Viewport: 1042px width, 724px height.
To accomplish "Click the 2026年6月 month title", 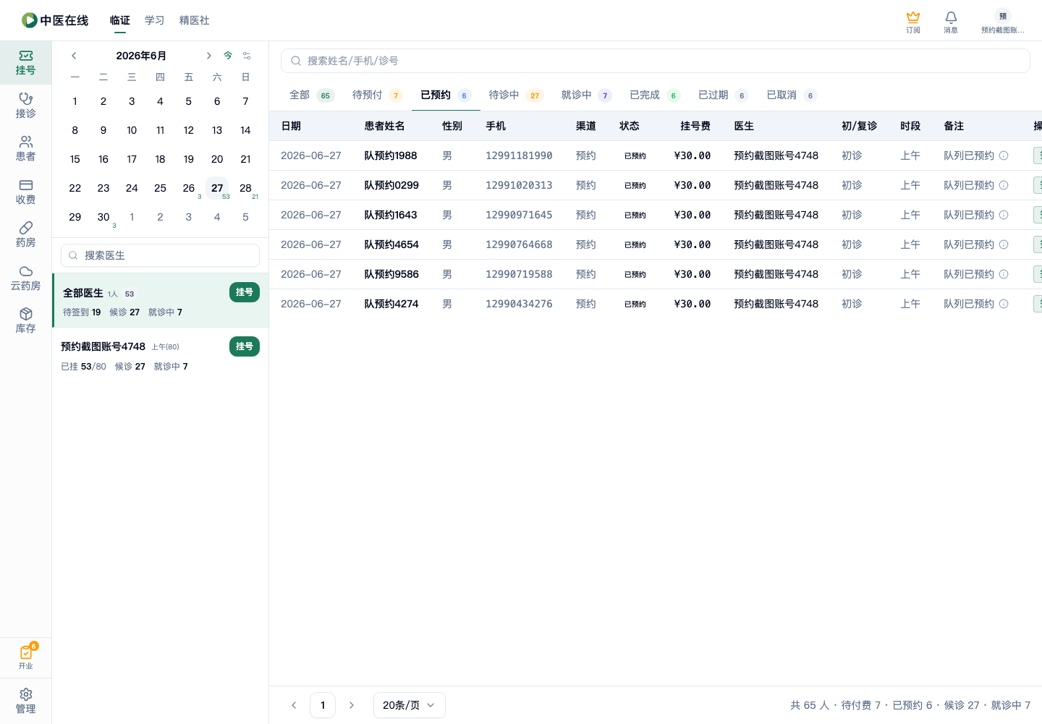I will click(x=141, y=56).
